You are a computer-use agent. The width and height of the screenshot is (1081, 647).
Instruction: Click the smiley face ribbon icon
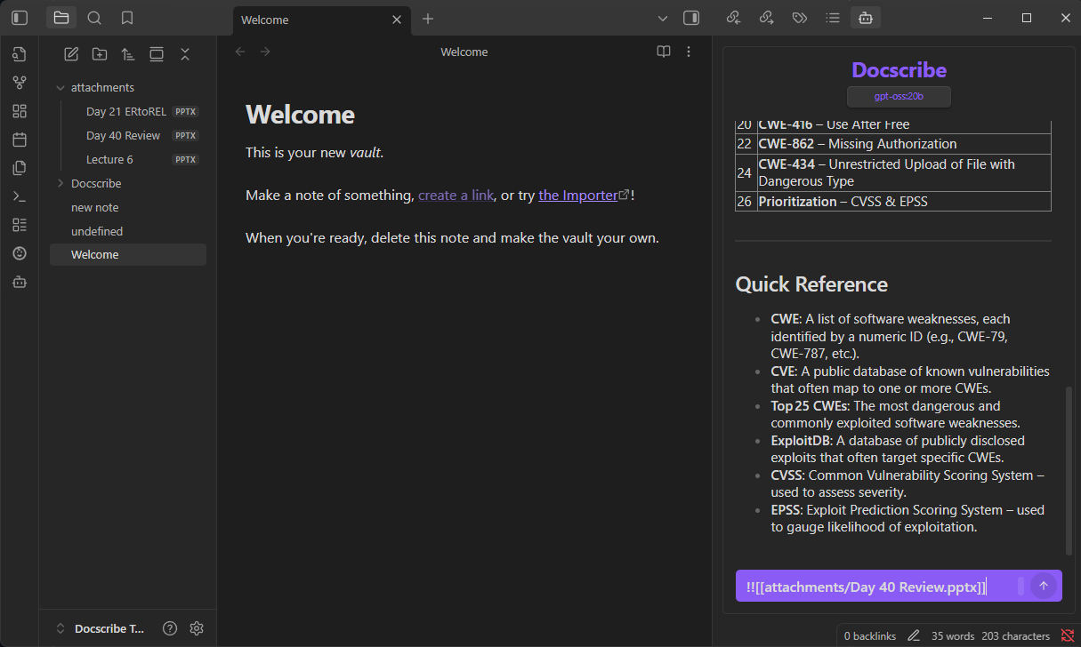pyautogui.click(x=20, y=253)
